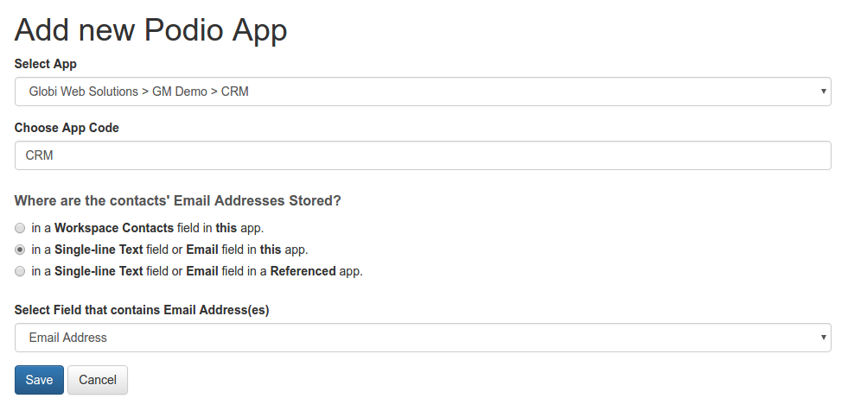Click the 'Choose App Code' label
Screen dimensions: 848x411
pos(67,128)
